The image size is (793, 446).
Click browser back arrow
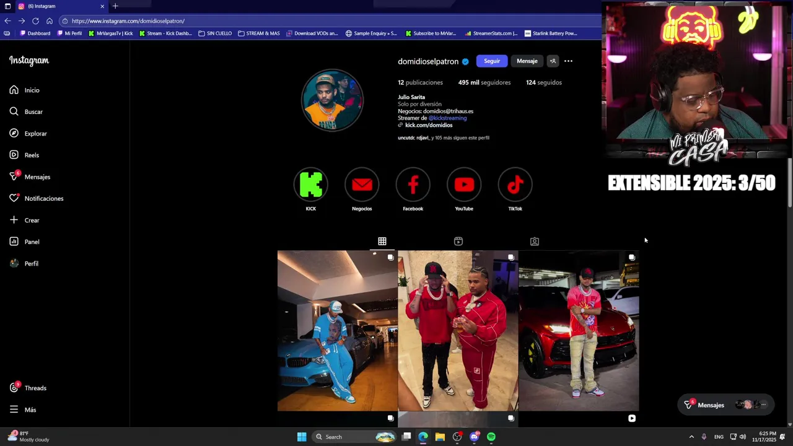coord(7,21)
